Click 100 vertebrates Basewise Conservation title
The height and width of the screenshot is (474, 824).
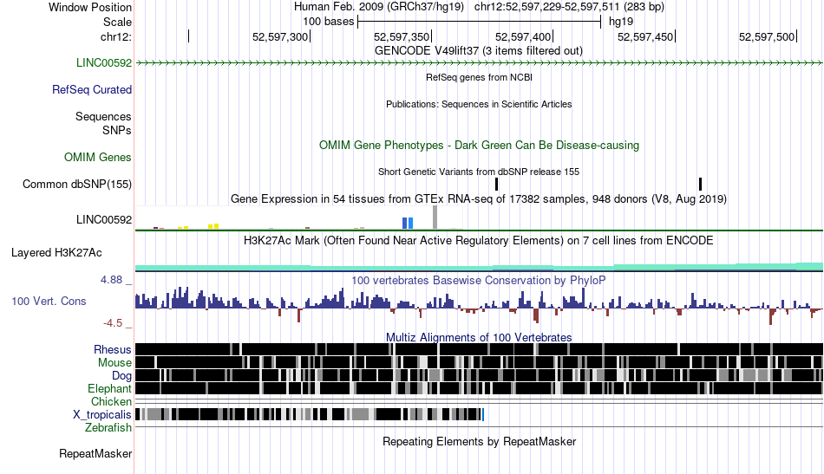tap(479, 280)
